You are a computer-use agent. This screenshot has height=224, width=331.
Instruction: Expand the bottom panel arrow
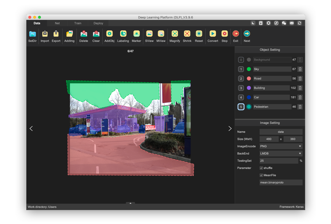pos(130,203)
